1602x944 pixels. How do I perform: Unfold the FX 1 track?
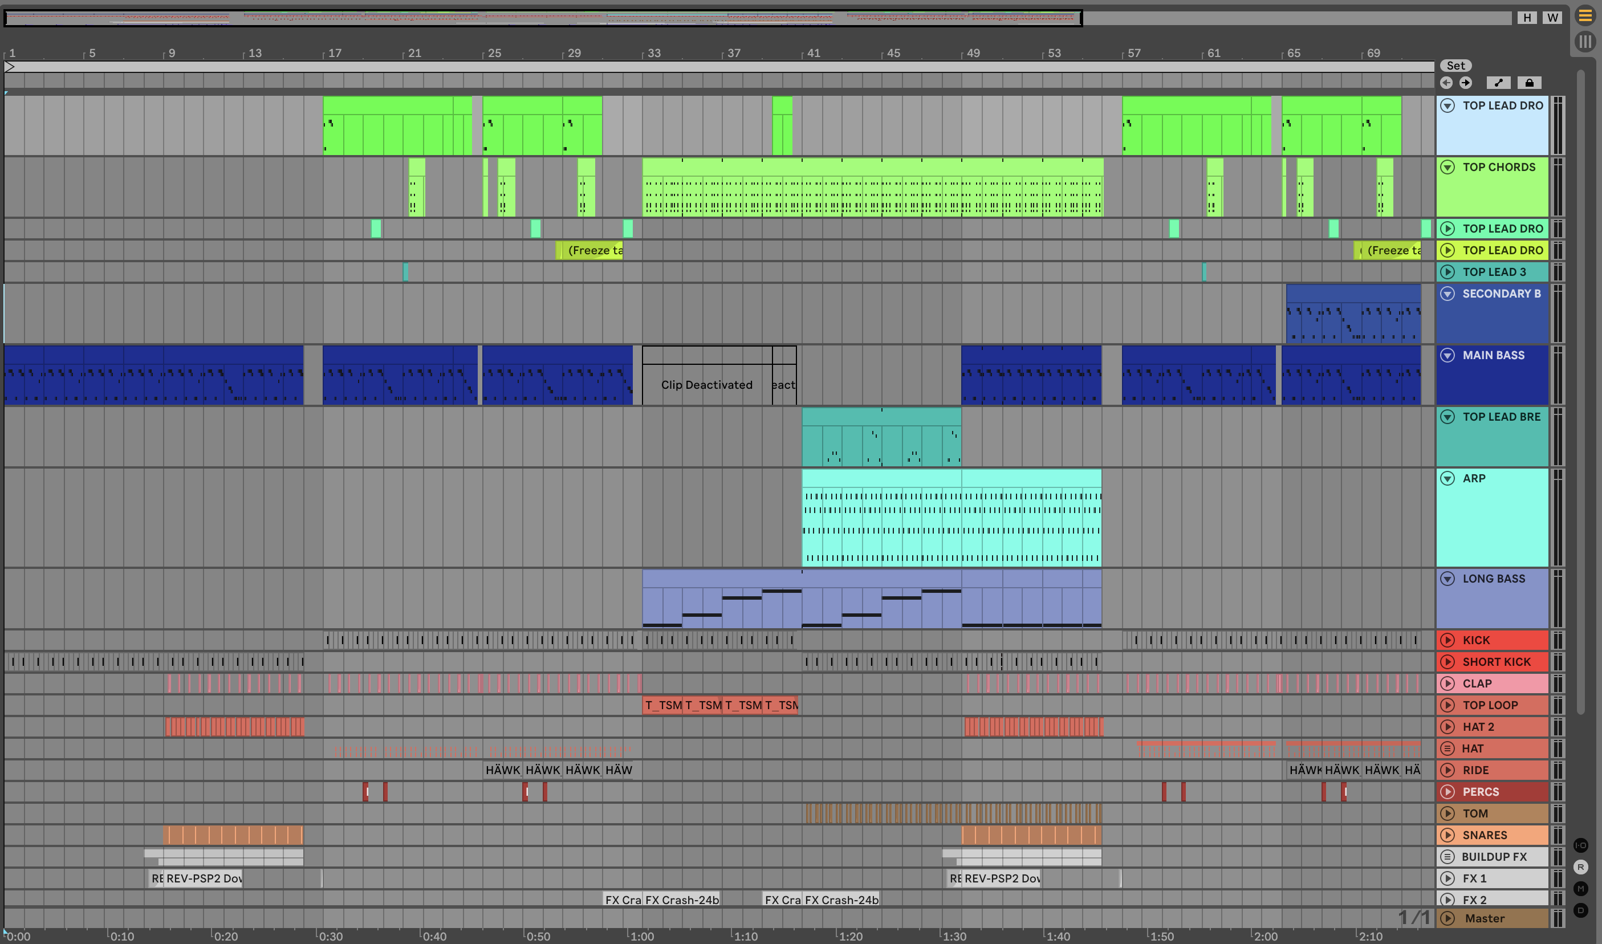click(1448, 878)
